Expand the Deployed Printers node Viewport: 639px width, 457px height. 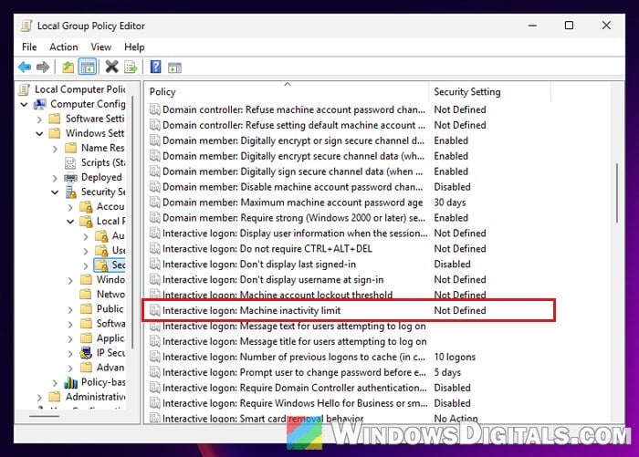(55, 178)
